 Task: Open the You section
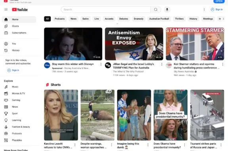tap(19, 44)
